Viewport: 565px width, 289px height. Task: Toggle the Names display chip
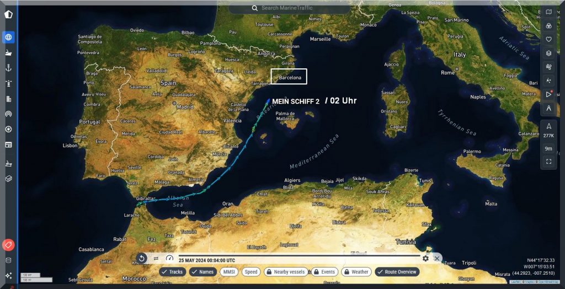tap(202, 272)
